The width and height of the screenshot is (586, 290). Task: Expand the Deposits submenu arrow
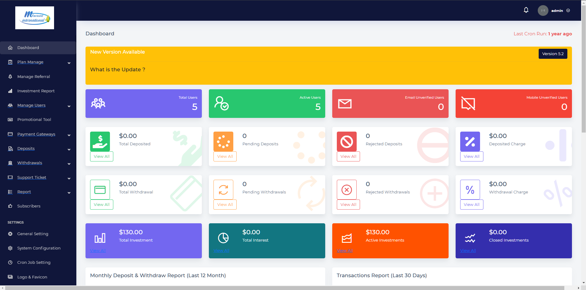69,150
